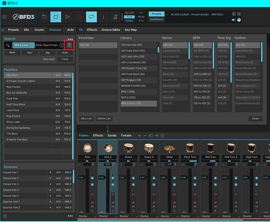
Task: Close the filter panel with Close button
Action: [x=255, y=119]
